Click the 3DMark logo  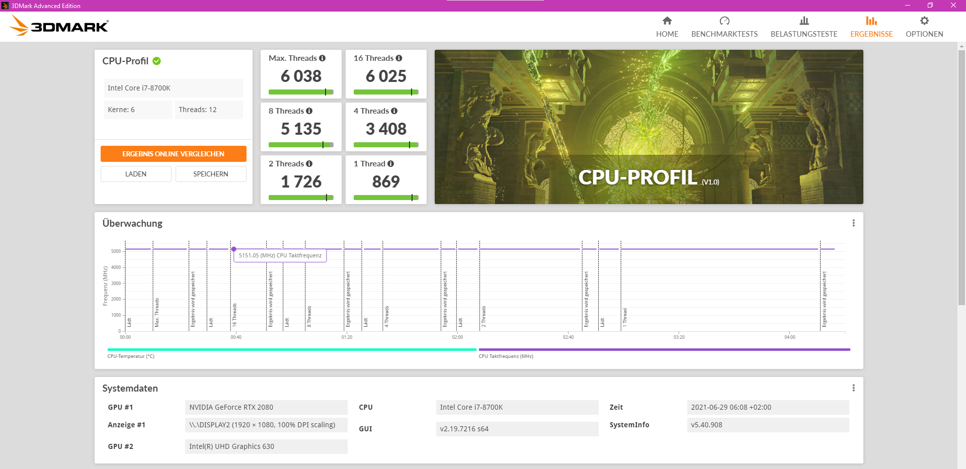pyautogui.click(x=58, y=25)
